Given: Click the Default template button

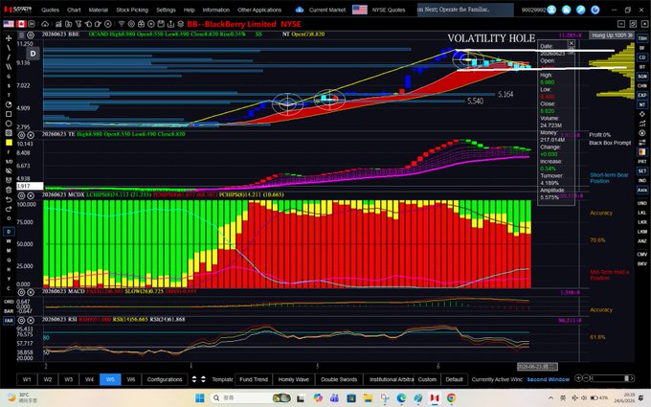Looking at the screenshot, I should click(454, 379).
